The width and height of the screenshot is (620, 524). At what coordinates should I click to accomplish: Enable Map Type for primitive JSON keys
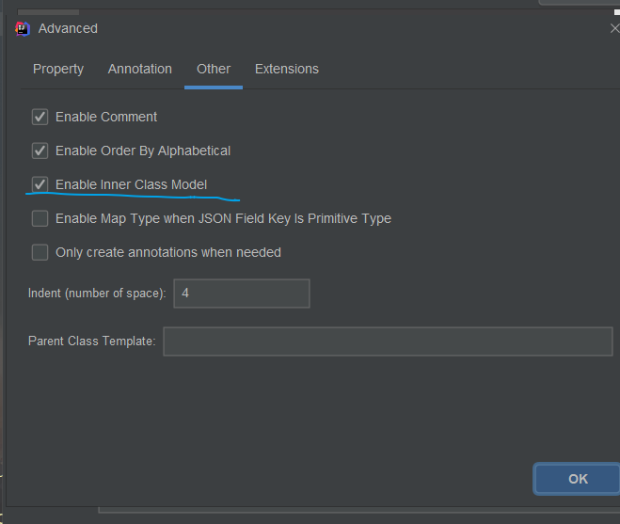coord(40,218)
